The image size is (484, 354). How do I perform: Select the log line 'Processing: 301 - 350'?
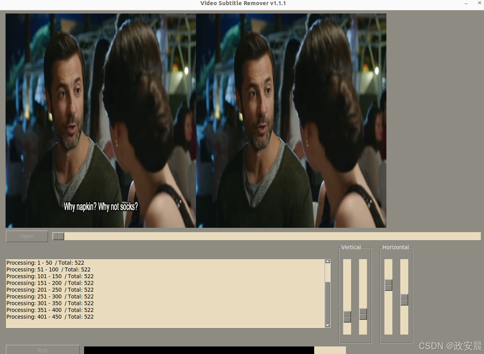point(50,303)
